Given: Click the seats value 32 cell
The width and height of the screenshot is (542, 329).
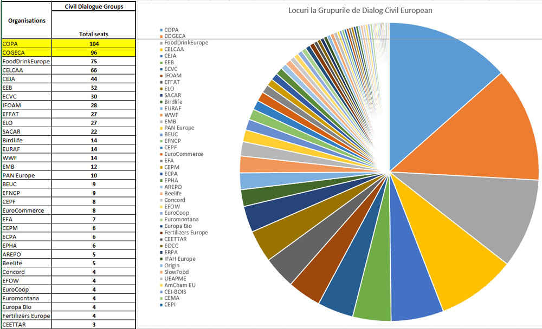Looking at the screenshot, I should tap(94, 88).
